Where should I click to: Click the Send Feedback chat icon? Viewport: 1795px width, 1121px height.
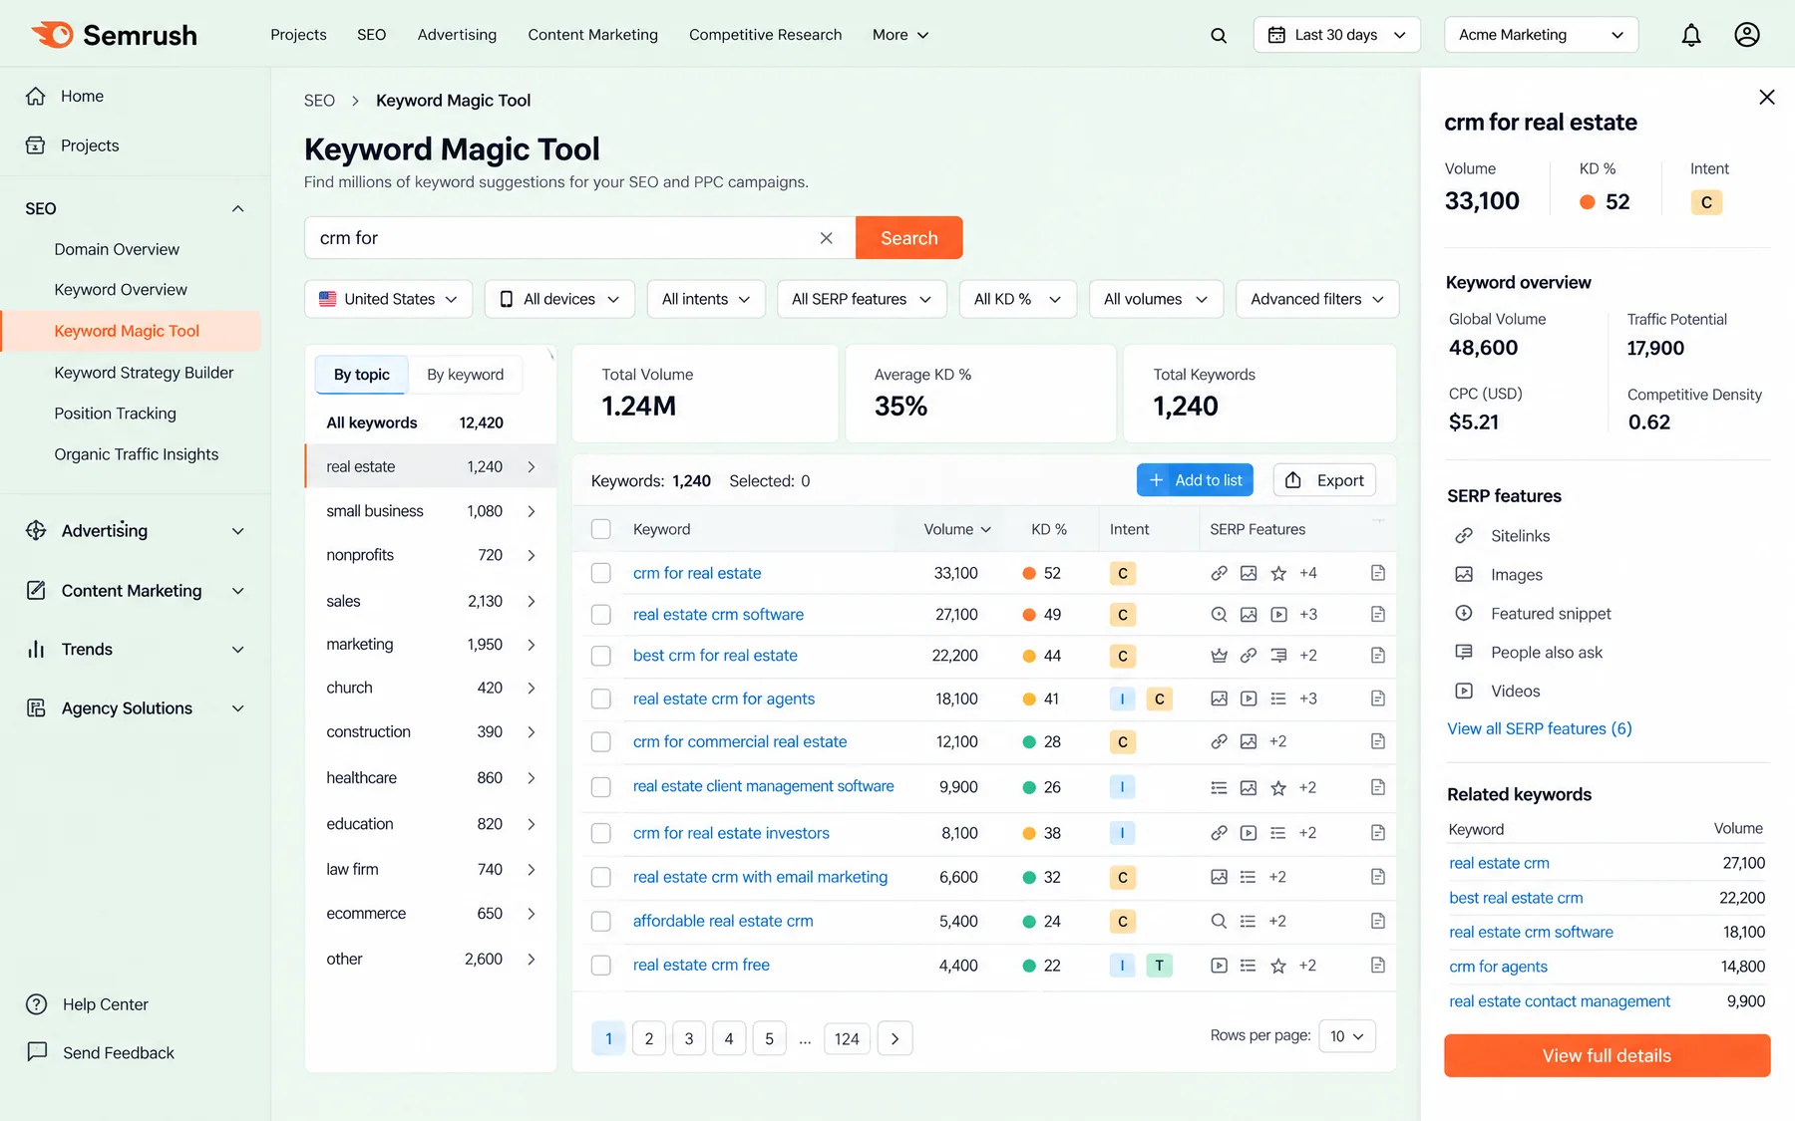tap(37, 1052)
